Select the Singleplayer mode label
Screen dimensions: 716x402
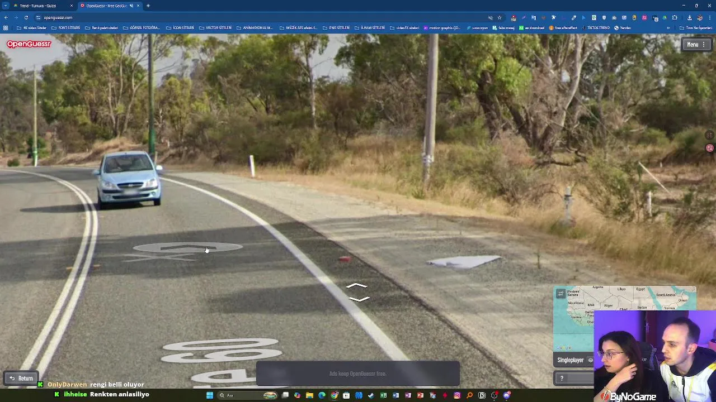(x=570, y=360)
